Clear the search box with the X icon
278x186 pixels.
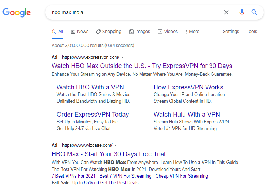226,12
